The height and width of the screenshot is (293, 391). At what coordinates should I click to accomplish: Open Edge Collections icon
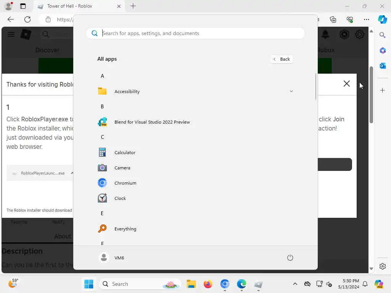[x=333, y=19]
